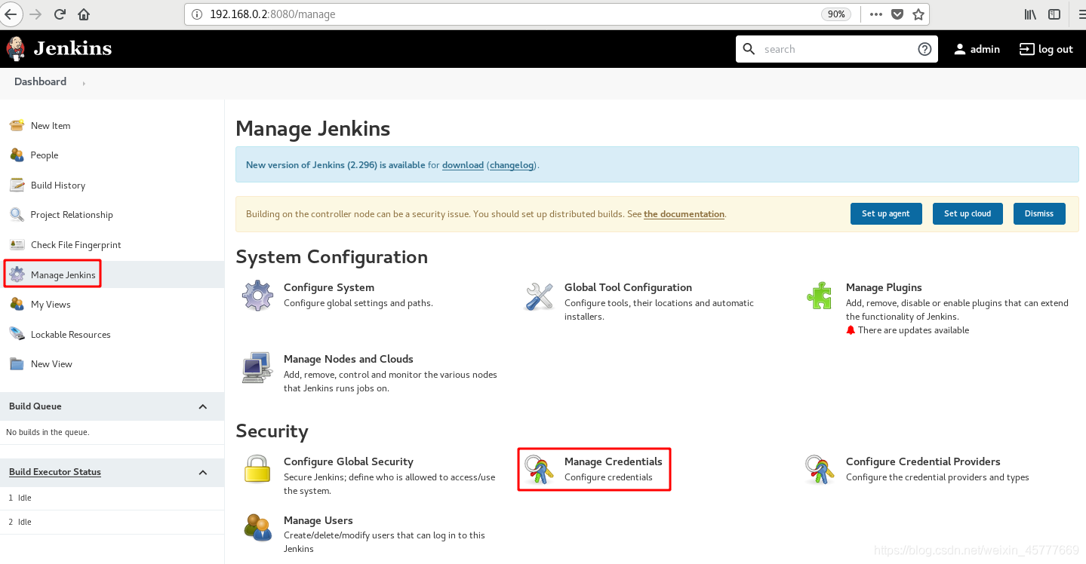Screen dimensions: 1086x564
Task: Click the My Views sidebar icon
Action: point(17,304)
